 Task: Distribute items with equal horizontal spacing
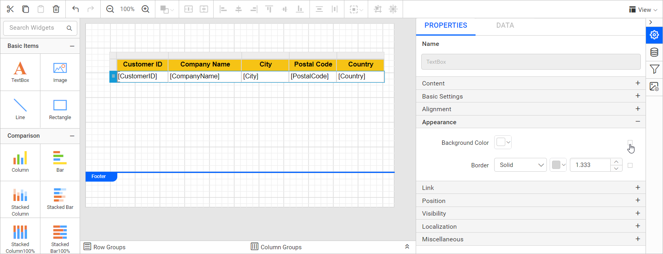[x=334, y=9]
